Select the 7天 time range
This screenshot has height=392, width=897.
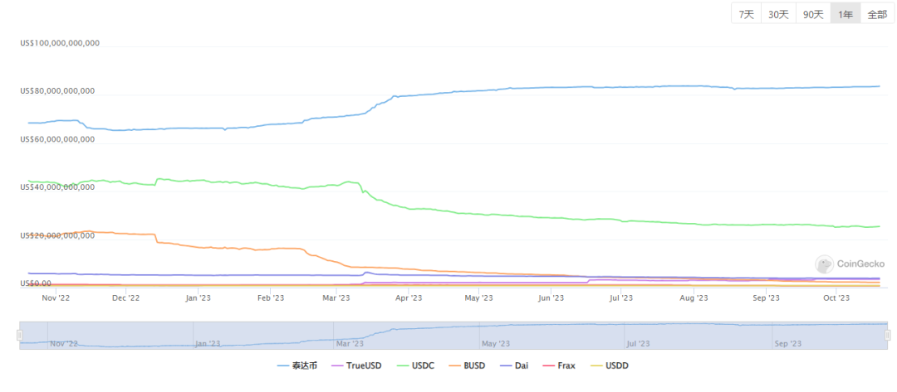(747, 14)
